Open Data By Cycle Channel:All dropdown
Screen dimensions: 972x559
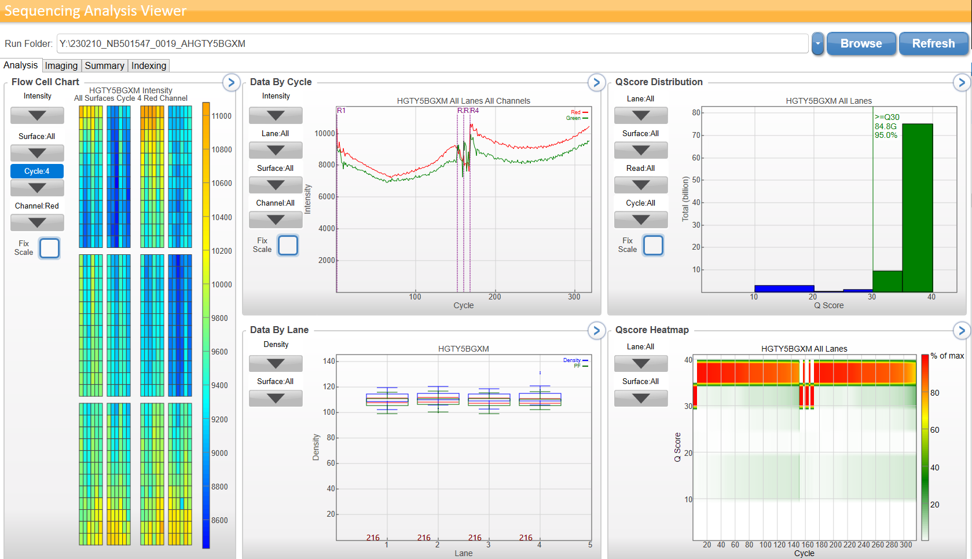pos(276,220)
